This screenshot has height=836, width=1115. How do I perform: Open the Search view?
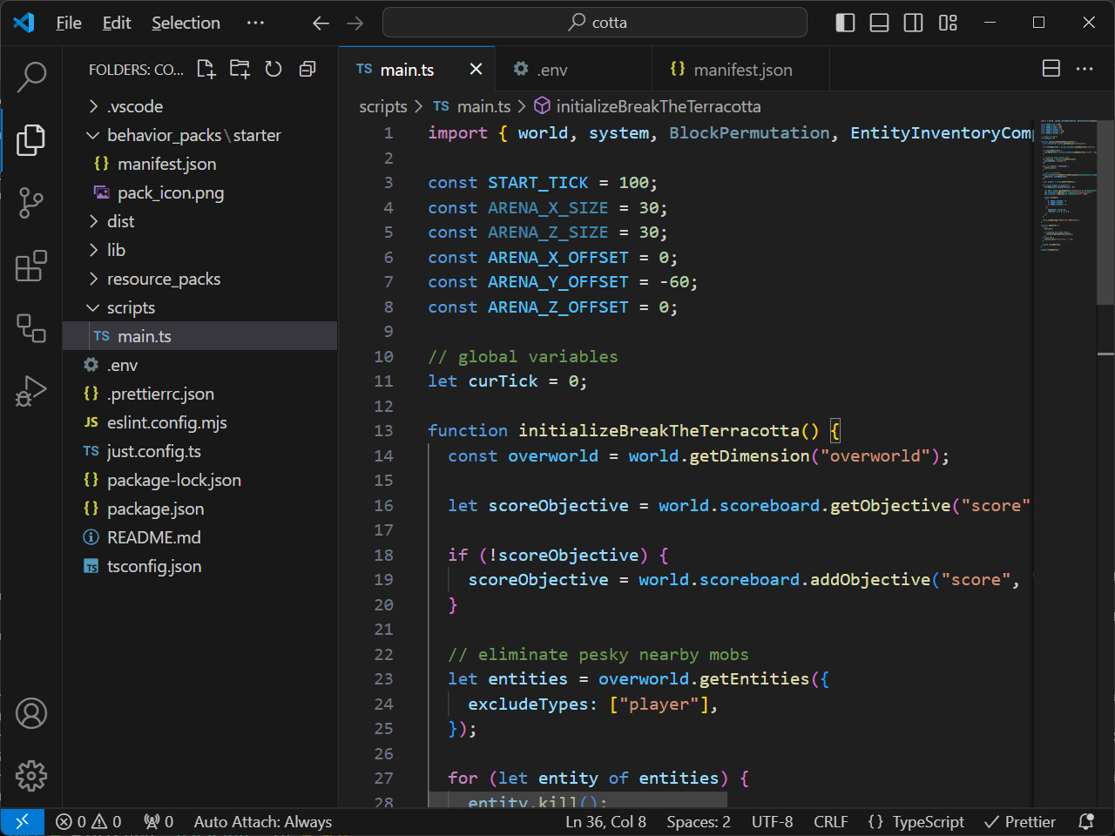31,77
